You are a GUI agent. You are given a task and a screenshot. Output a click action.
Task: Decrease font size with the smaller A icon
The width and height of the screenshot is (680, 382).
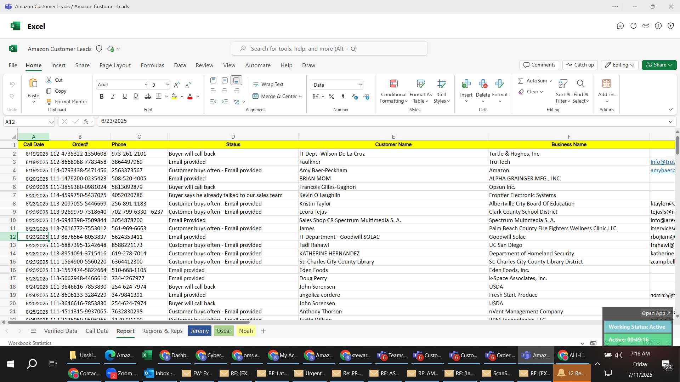click(x=189, y=85)
